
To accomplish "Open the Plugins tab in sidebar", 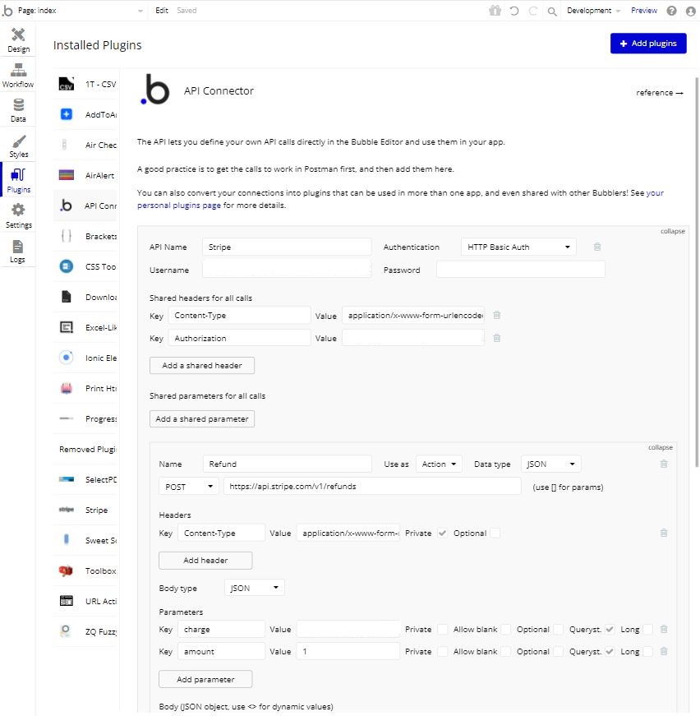I will tap(18, 180).
